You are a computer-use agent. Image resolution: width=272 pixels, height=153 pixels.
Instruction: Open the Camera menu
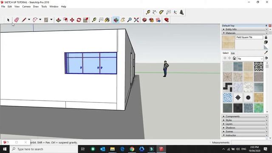26,7
